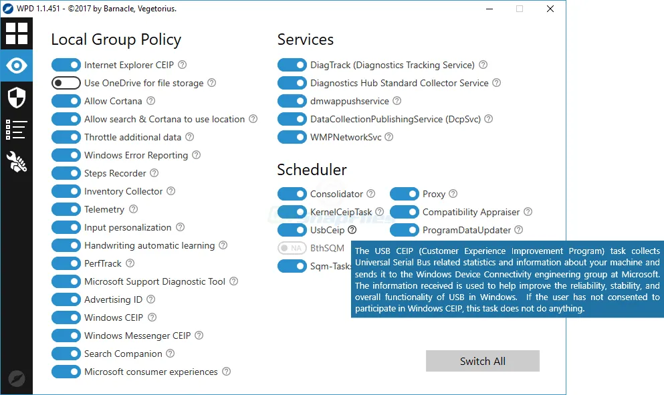Switch the dmwappushservice toggle

coord(292,101)
